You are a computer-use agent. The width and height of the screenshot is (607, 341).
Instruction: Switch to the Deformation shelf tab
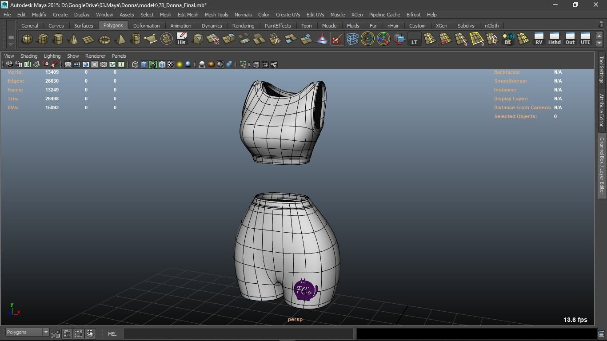pos(146,26)
